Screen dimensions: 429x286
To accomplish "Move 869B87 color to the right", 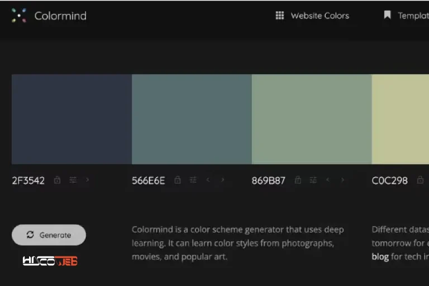I will (x=342, y=180).
